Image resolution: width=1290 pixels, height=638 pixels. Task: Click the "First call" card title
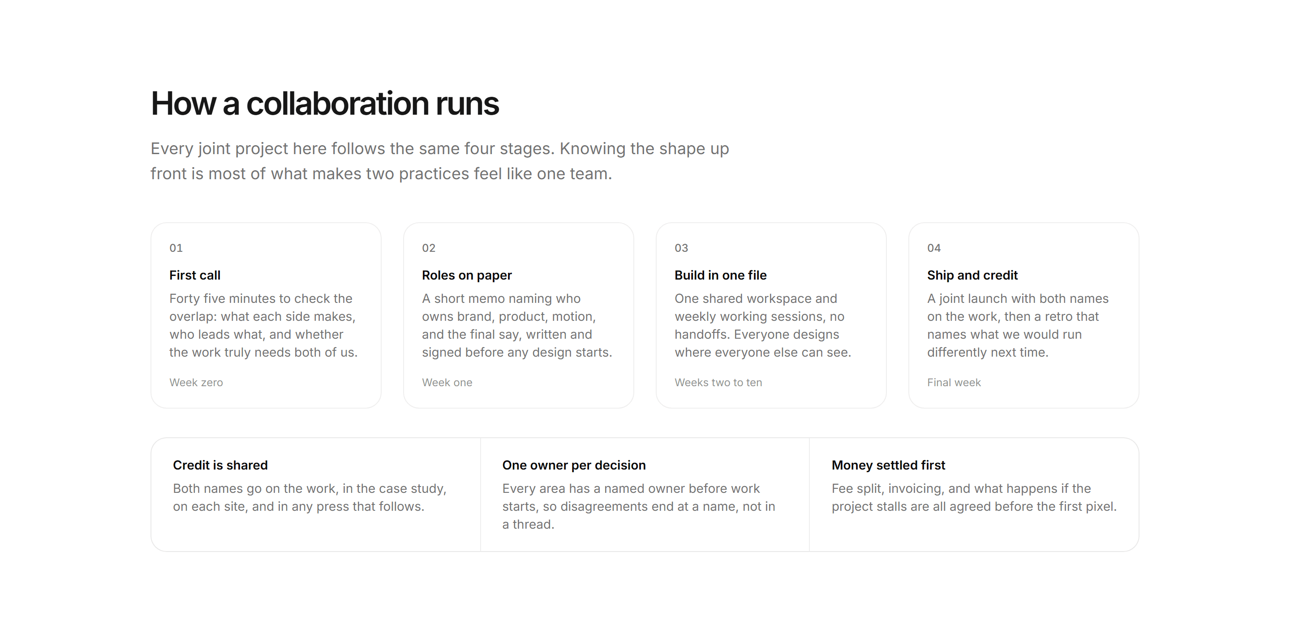tap(195, 275)
